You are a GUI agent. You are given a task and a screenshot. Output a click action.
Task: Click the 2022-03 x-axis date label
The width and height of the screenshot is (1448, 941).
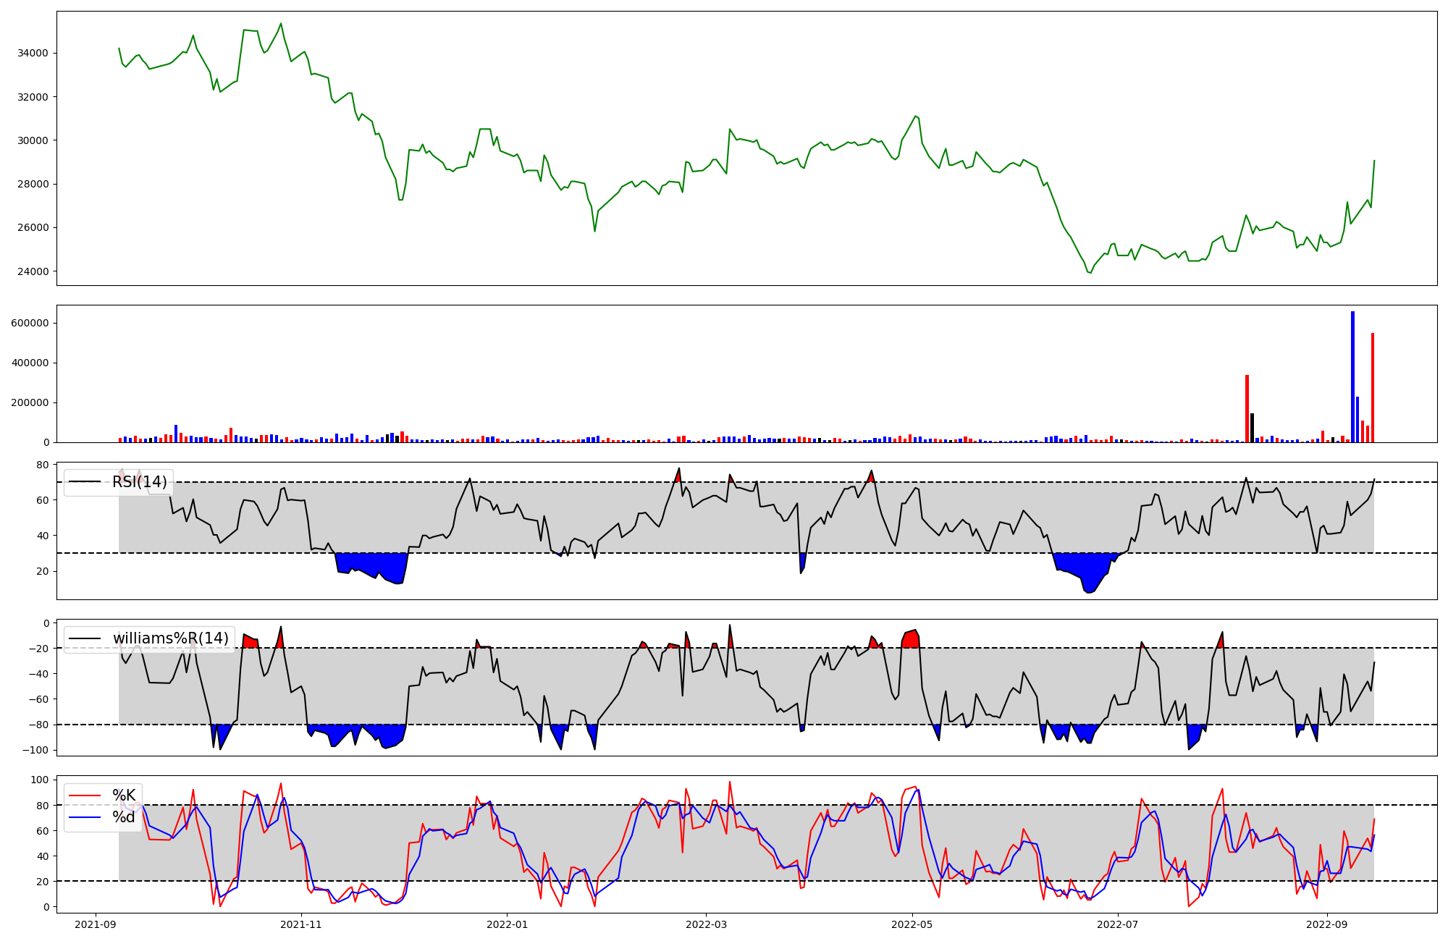pyautogui.click(x=706, y=924)
